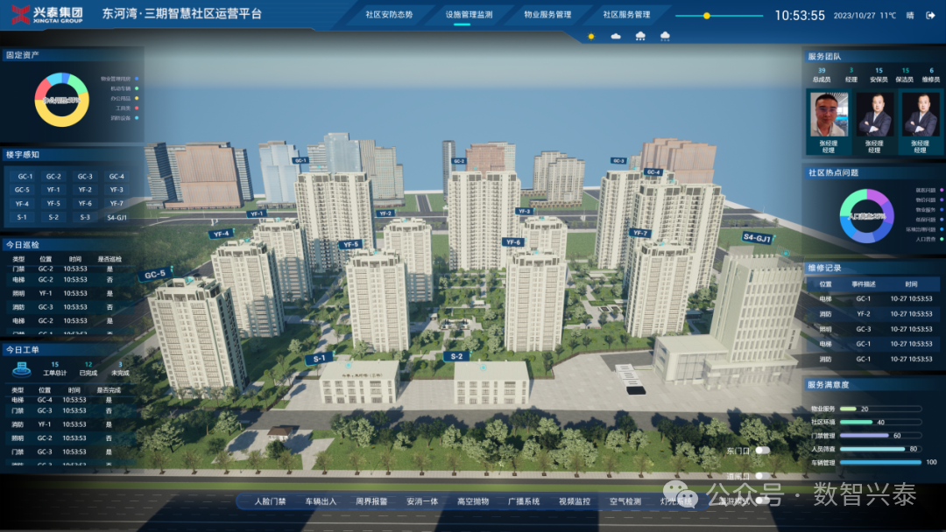Select the sunny weather icon
The image size is (946, 532).
coord(591,36)
